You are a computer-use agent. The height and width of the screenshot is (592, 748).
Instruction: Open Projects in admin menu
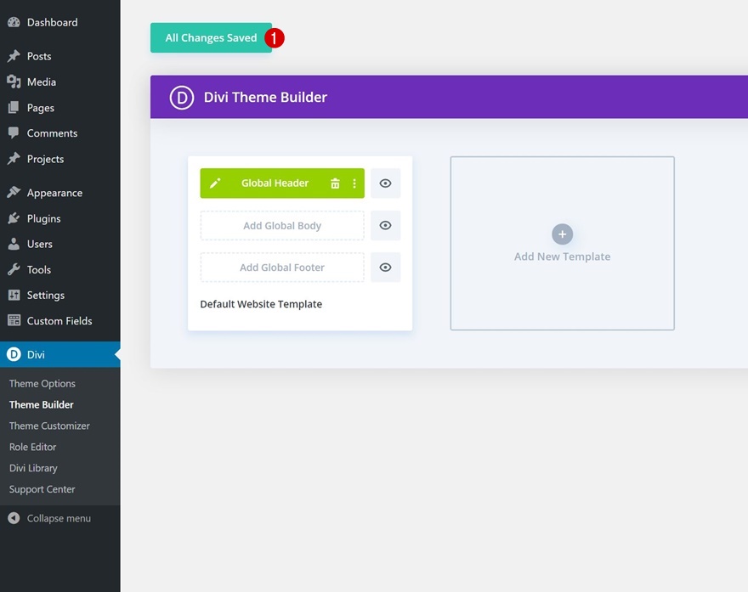(60, 159)
